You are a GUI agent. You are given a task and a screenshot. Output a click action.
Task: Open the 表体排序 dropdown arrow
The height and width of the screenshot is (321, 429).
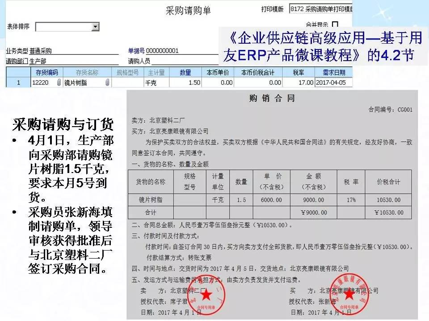[95, 27]
